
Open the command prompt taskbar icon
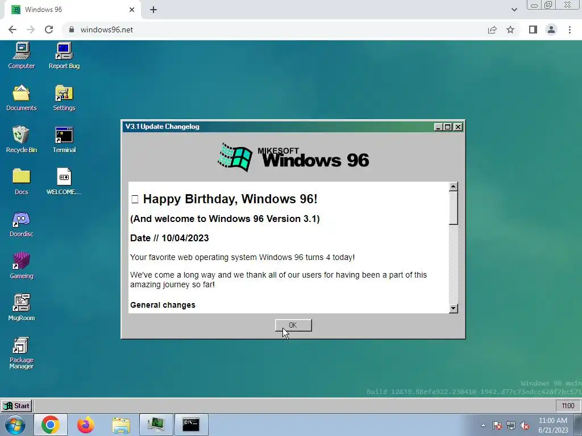pyautogui.click(x=191, y=425)
